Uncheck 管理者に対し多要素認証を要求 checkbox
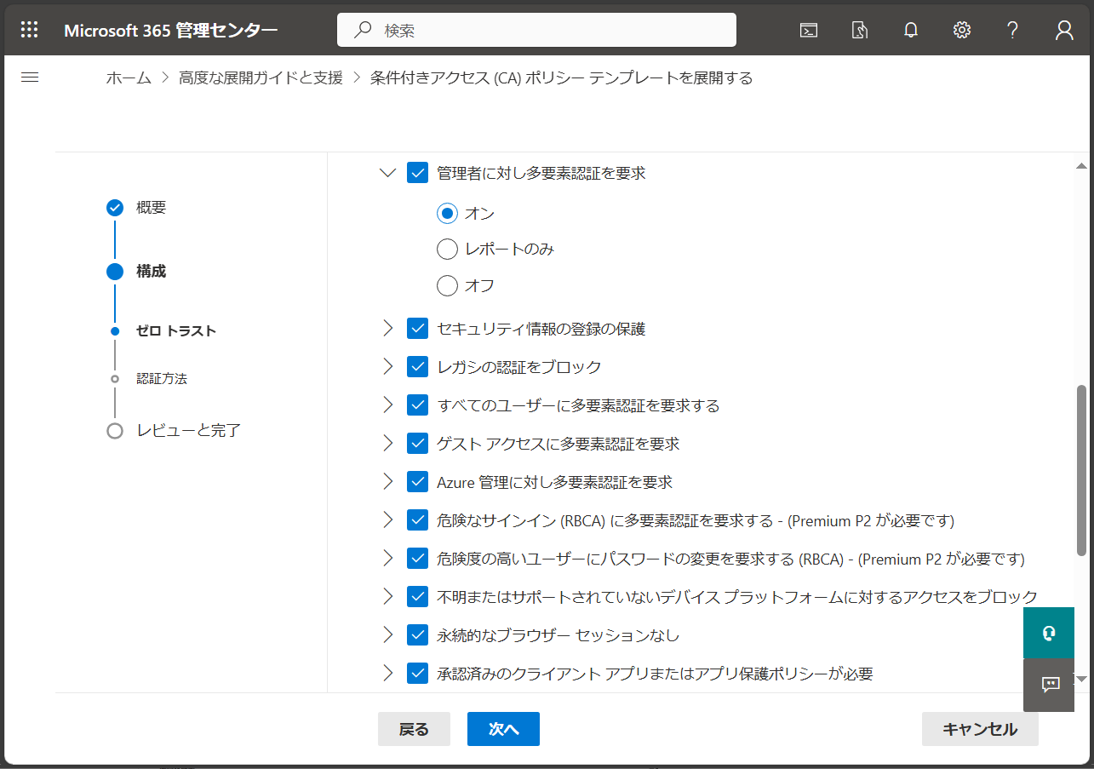This screenshot has height=769, width=1094. tap(417, 173)
